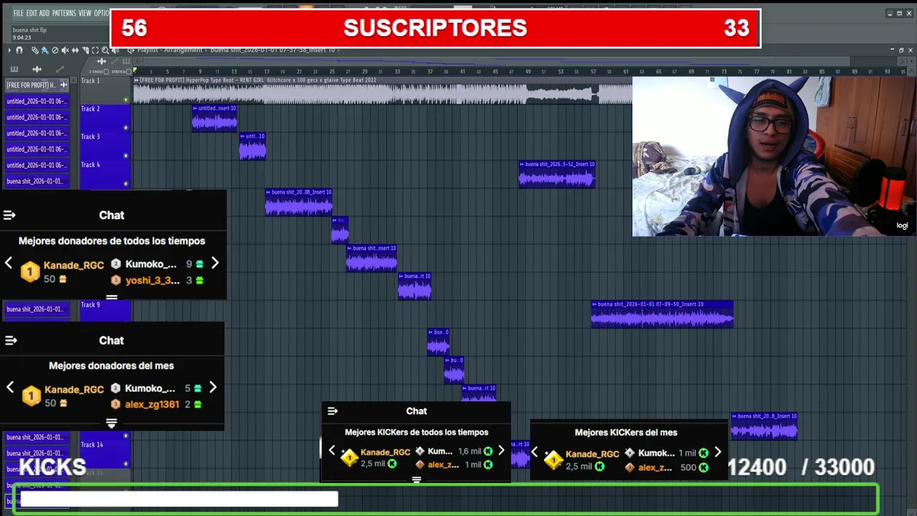917x516 pixels.
Task: Click yoshi_3_3 donor name
Action: click(x=153, y=280)
